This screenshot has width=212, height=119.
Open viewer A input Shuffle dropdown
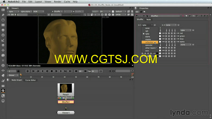(58, 11)
